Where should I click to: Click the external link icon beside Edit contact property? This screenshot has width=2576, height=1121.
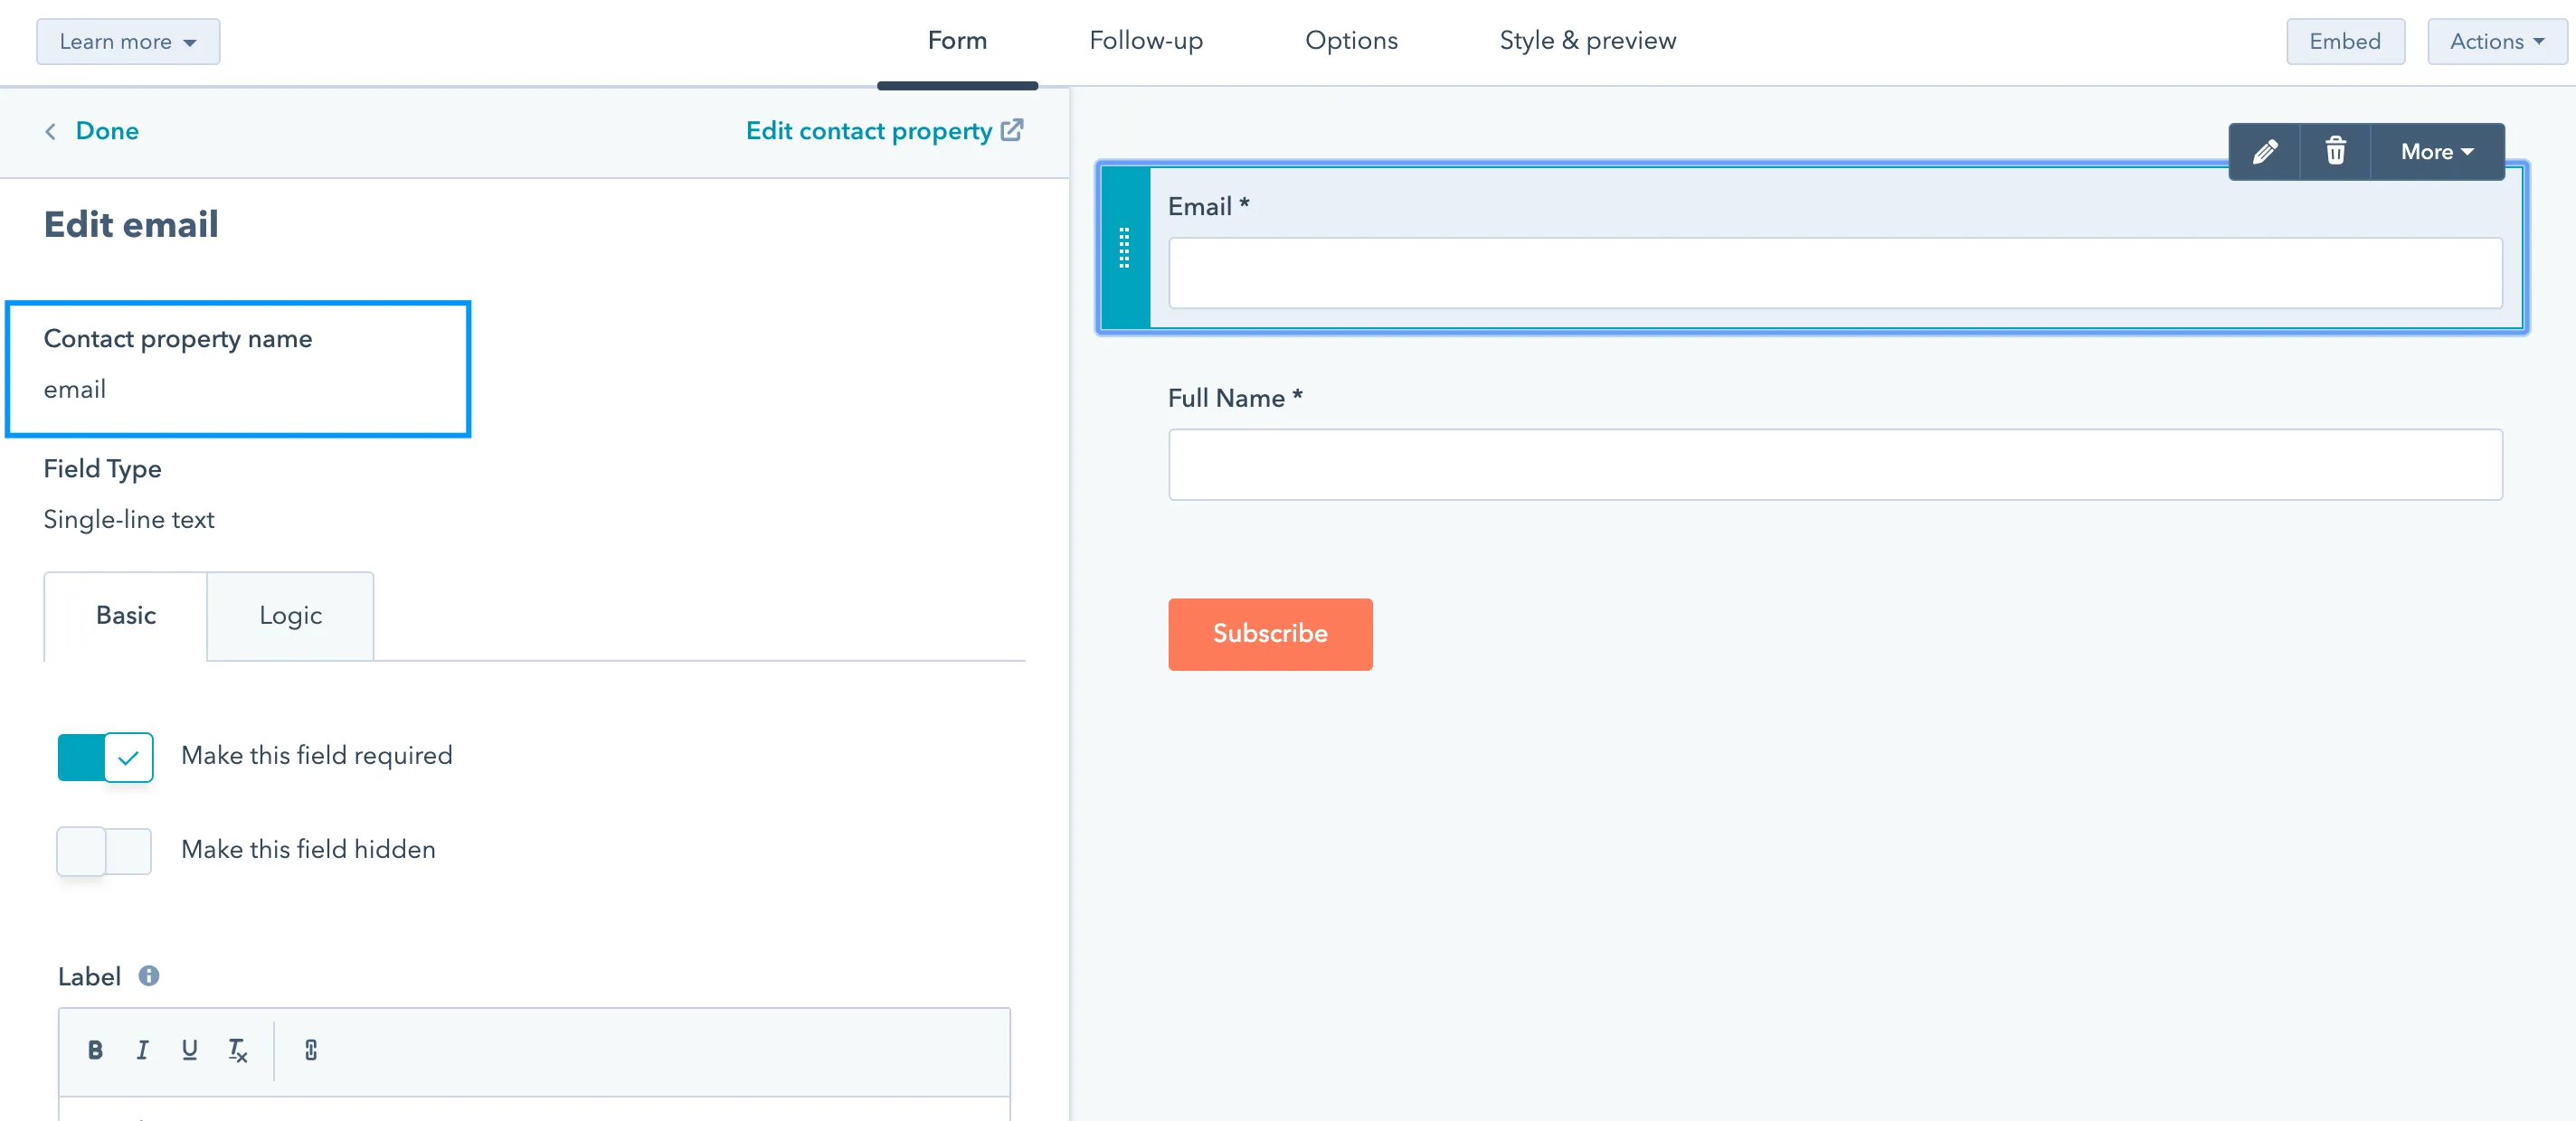tap(1012, 131)
